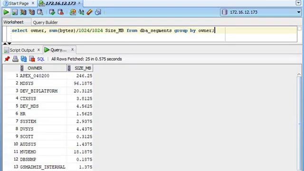Click the Explain Plan toolbar icon
This screenshot has height=171, width=304.
(x=23, y=12)
